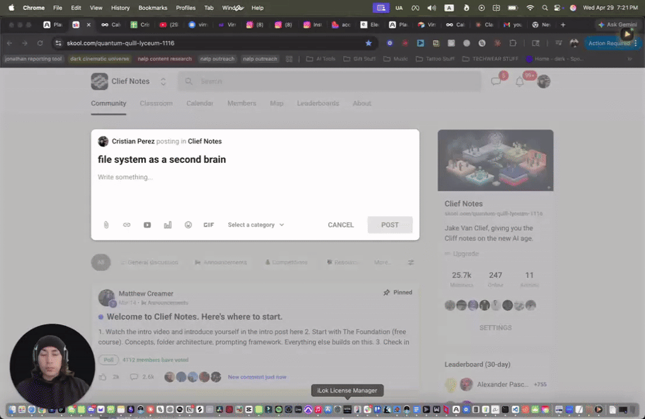Open the 'nalp content research' bookmark

(164, 59)
